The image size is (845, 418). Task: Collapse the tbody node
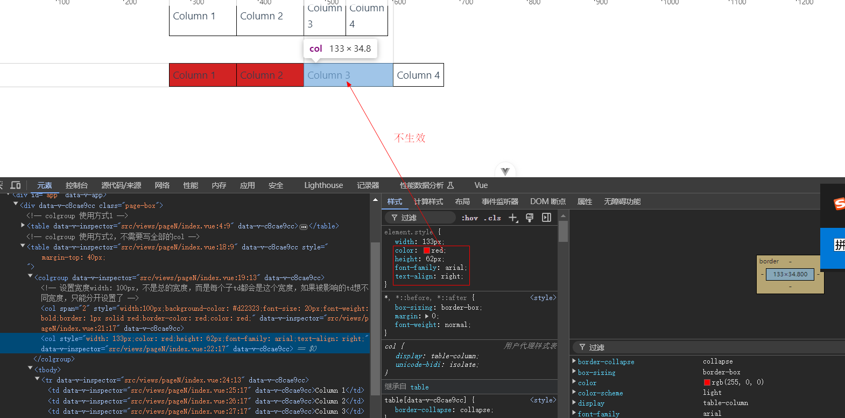coord(30,369)
